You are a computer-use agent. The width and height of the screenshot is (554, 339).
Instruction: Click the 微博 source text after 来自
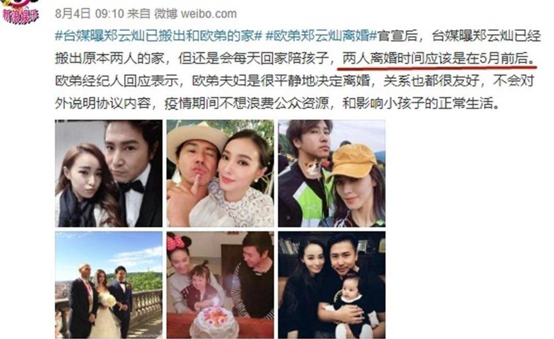[165, 14]
